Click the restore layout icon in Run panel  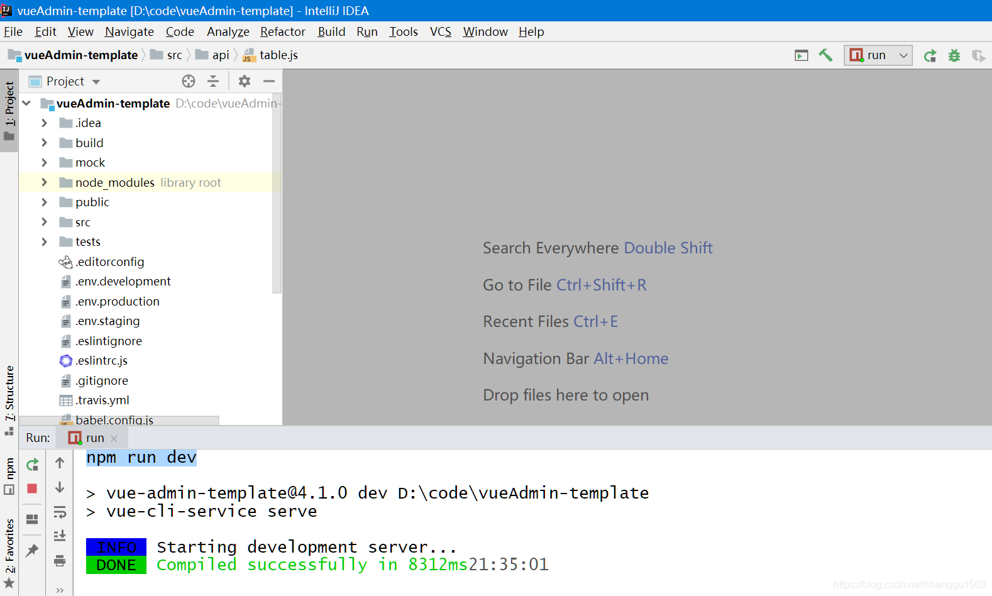click(x=33, y=519)
